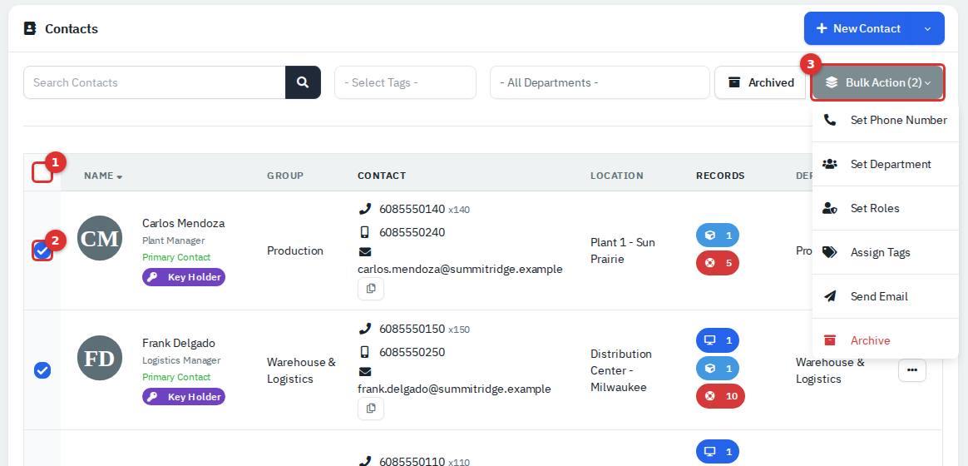Show Archived contacts

761,82
